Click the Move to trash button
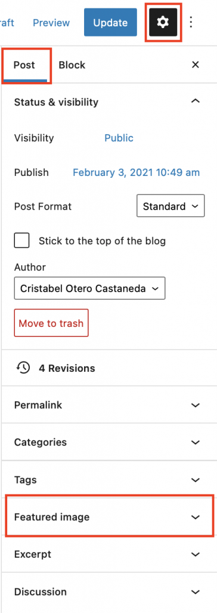The image size is (217, 613). point(51,323)
